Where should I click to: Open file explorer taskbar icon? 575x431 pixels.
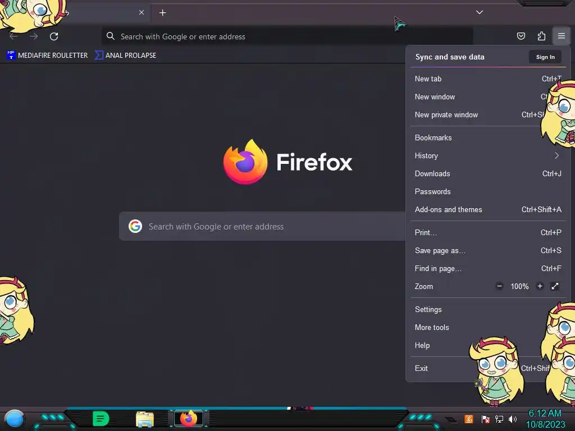coord(145,419)
